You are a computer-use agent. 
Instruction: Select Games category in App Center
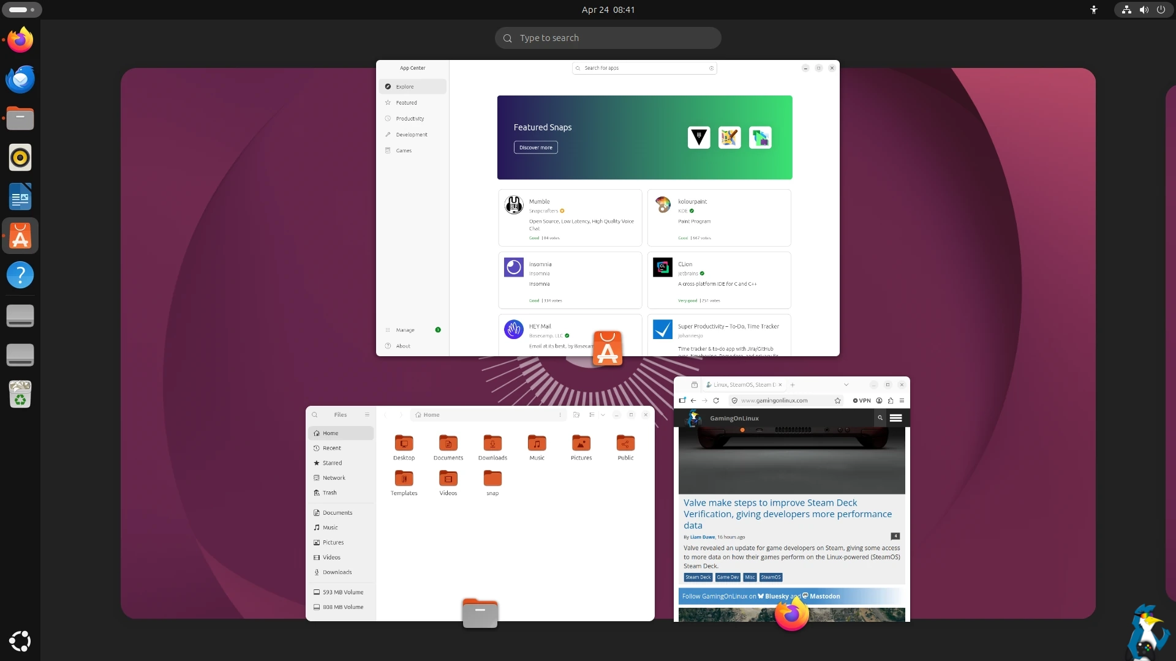[404, 151]
